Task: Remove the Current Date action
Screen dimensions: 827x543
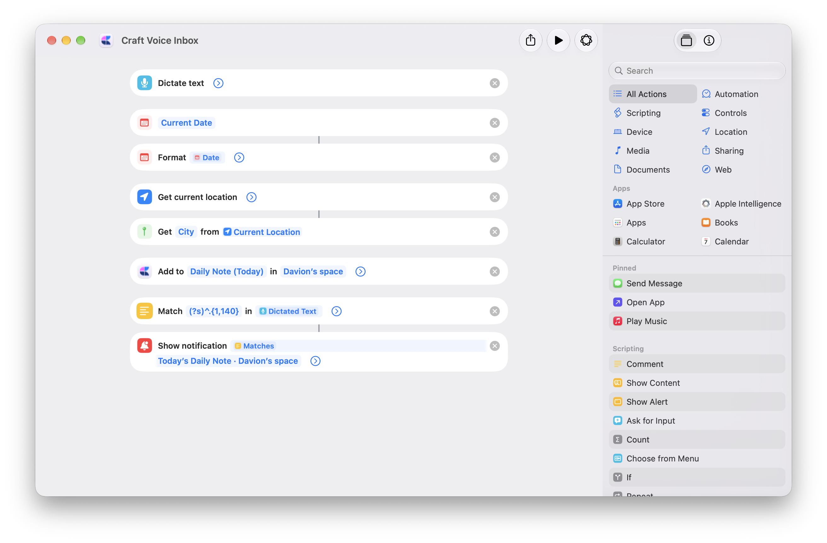Action: pos(494,123)
